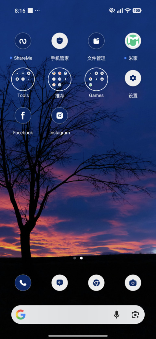Open the Messages app in dock
The image size is (156, 339).
click(x=59, y=282)
